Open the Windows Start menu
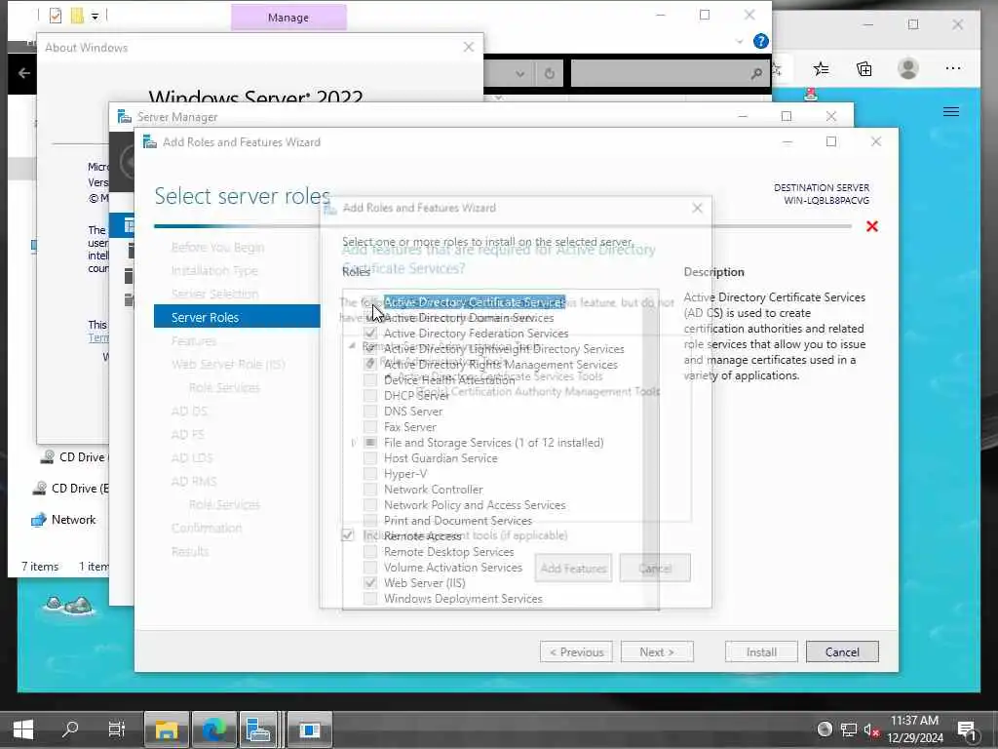 click(x=23, y=729)
